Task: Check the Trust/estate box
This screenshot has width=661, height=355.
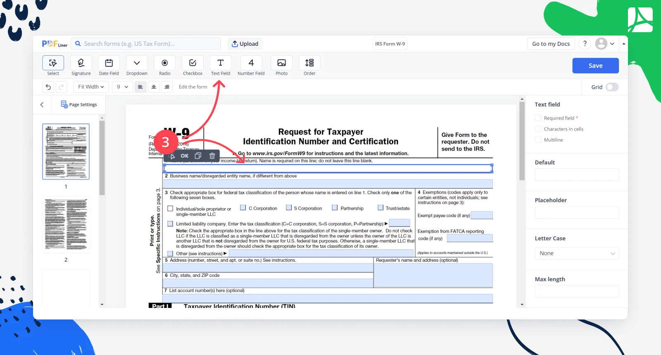Action: point(380,208)
